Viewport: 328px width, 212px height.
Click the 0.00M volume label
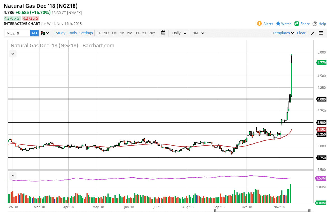tap(321, 203)
